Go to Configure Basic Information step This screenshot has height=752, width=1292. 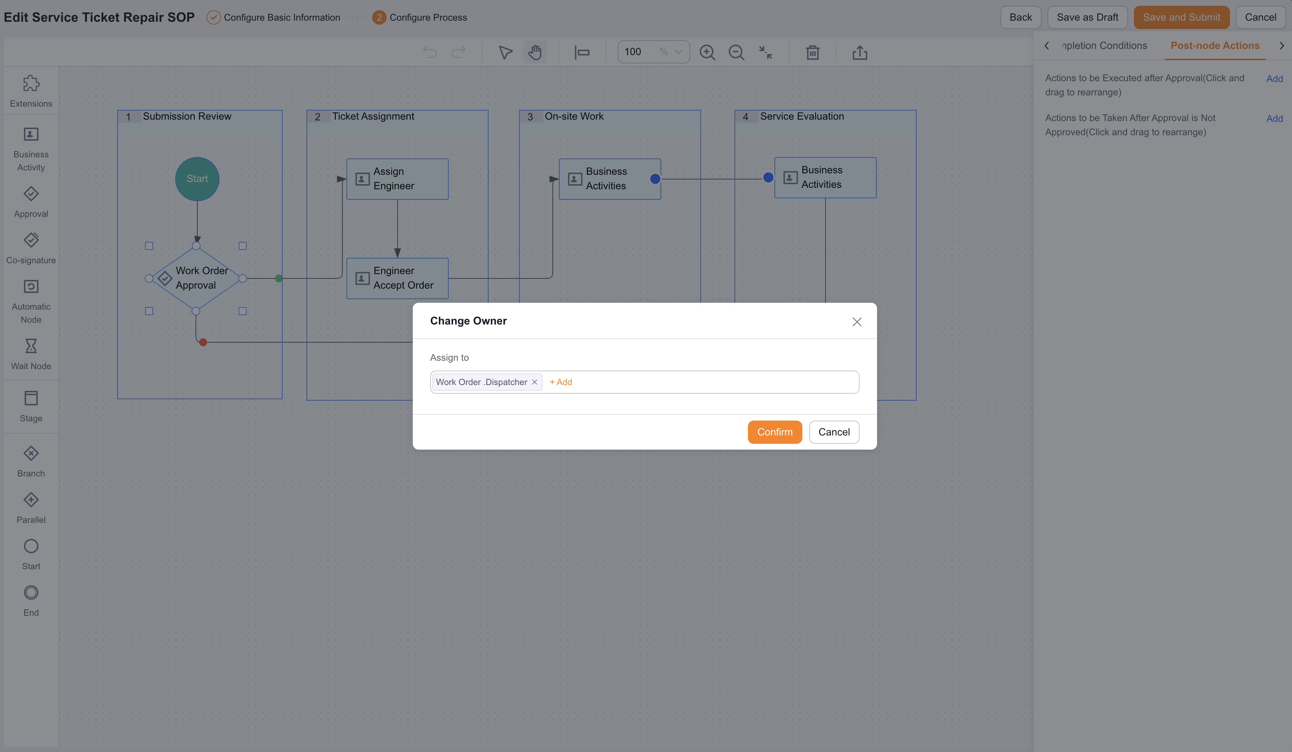click(273, 17)
